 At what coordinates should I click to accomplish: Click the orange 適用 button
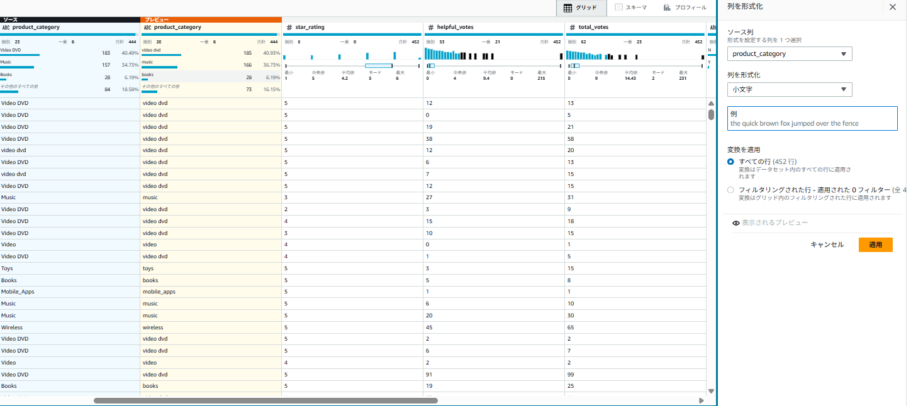click(875, 244)
